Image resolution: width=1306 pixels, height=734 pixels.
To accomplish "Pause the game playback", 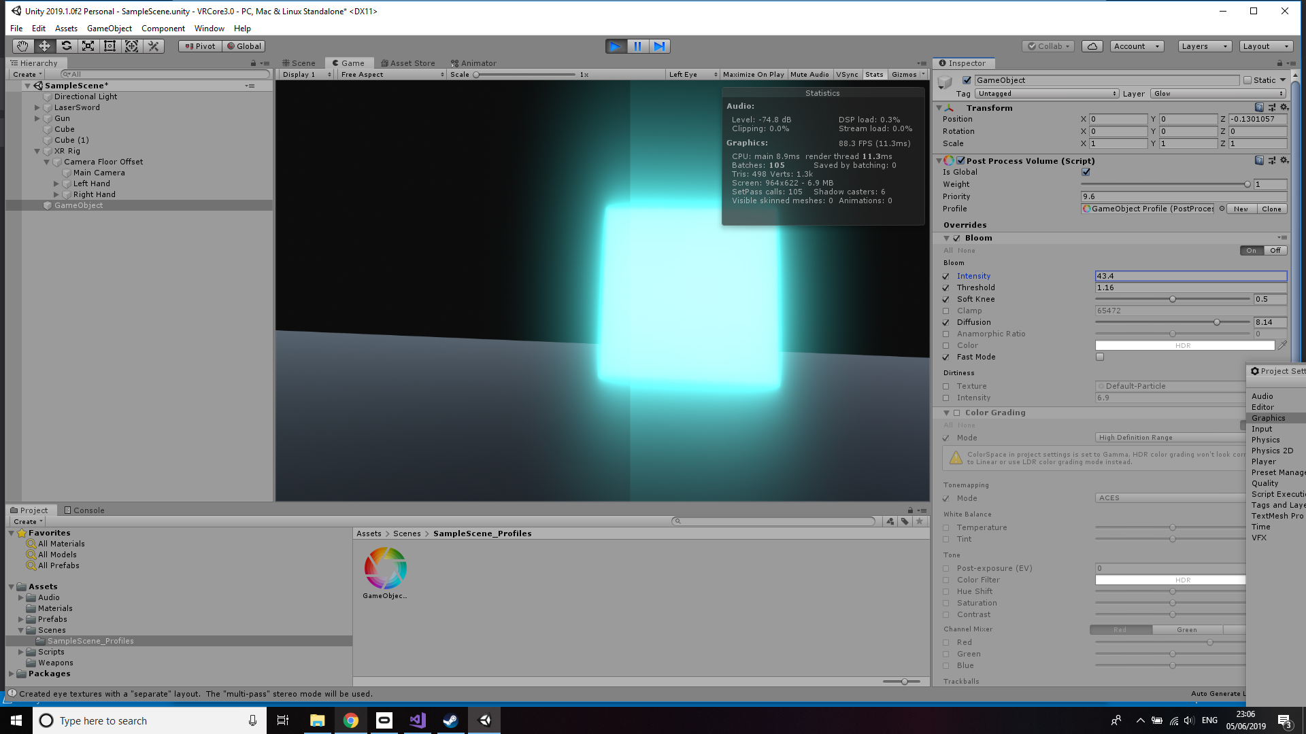I will click(637, 46).
